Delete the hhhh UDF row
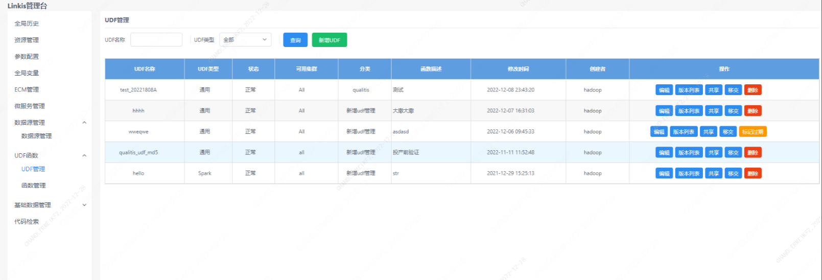The height and width of the screenshot is (280, 822). tap(753, 111)
